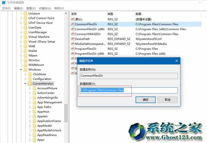Click the string icon of ProgramFilesDir
207x143 pixels.
[x=72, y=49]
